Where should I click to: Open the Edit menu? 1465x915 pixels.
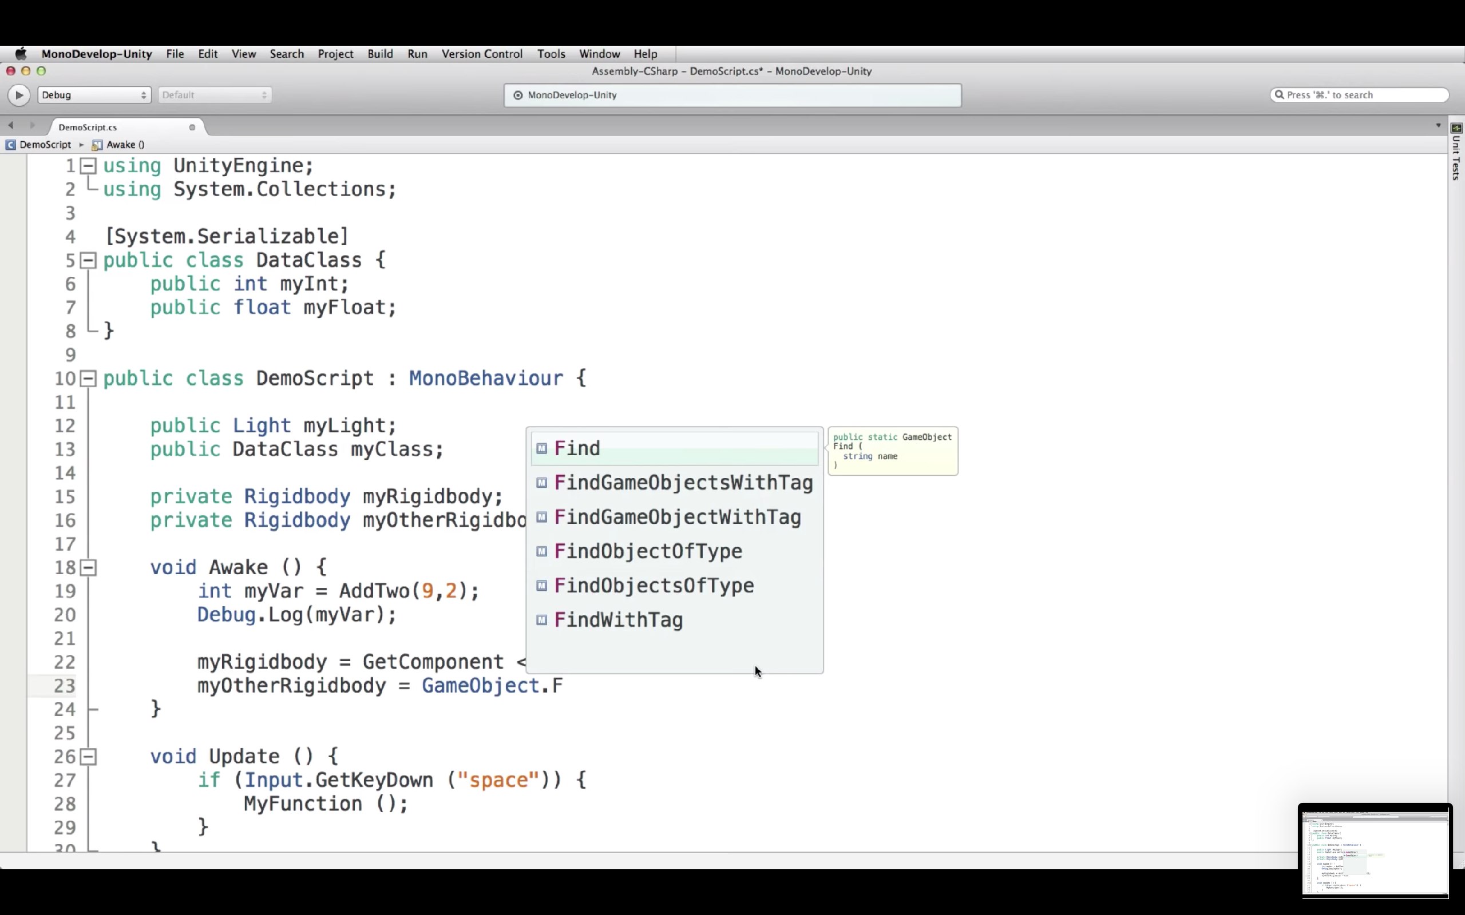(x=208, y=54)
